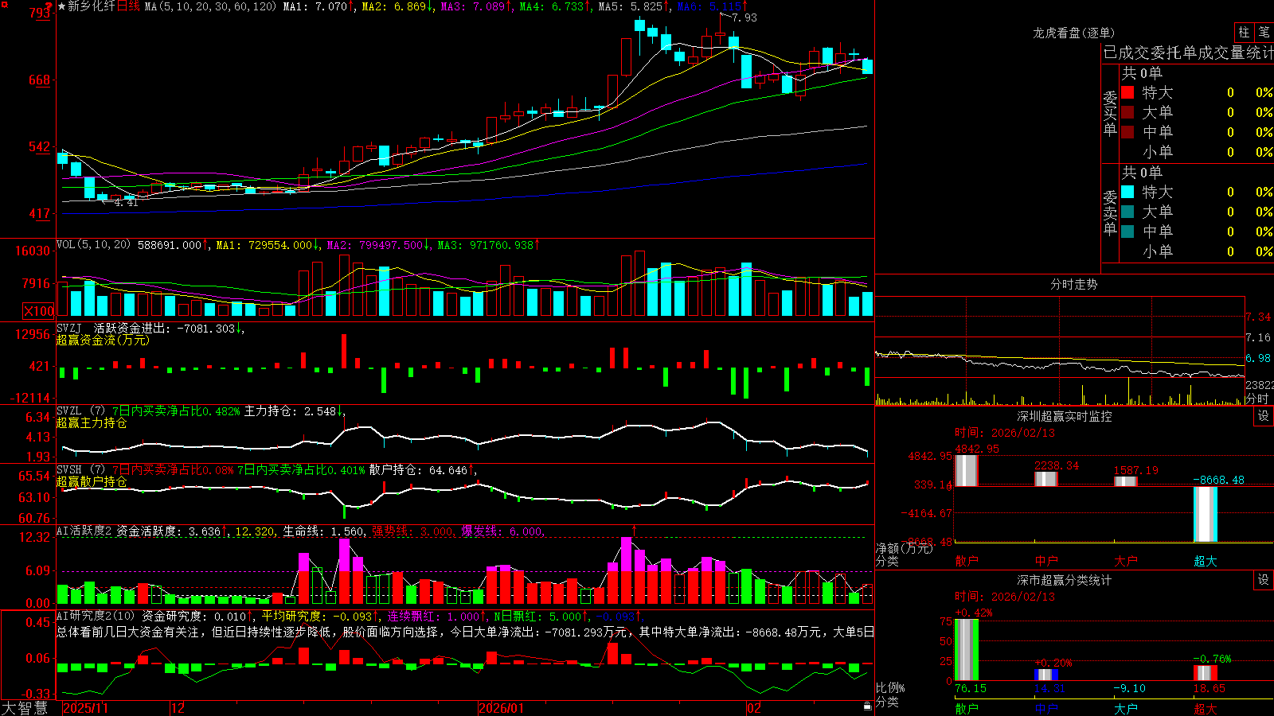Click the blue 中户 bar labeled +0.20%
Image resolution: width=1274 pixels, height=716 pixels.
pyautogui.click(x=1045, y=675)
